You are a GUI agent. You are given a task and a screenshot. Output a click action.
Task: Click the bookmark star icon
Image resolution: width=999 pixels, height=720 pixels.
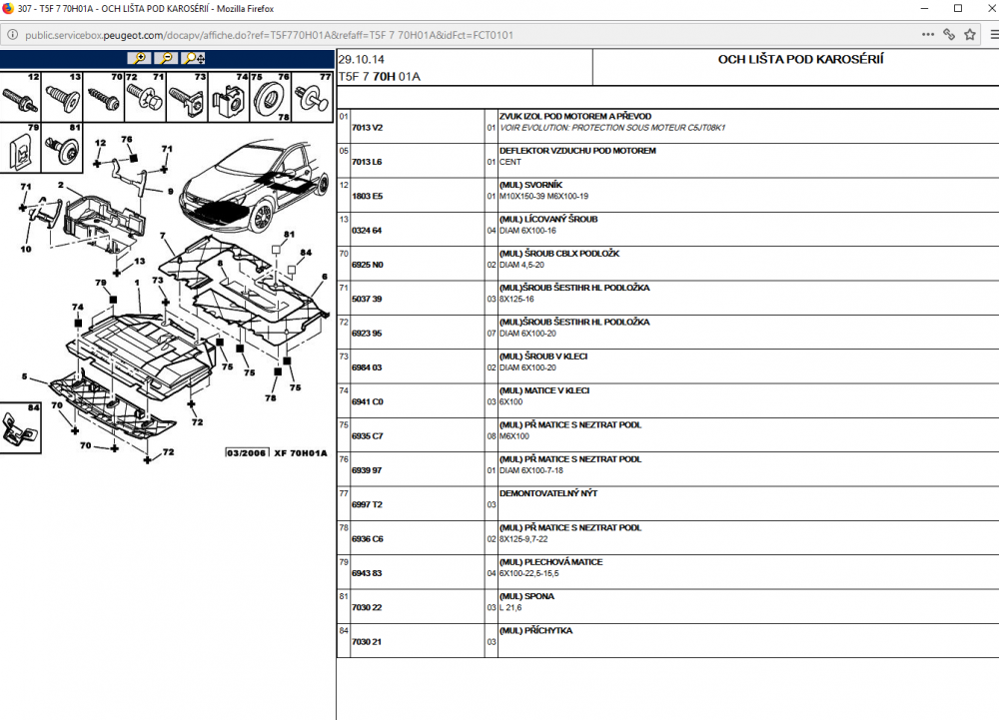(970, 34)
